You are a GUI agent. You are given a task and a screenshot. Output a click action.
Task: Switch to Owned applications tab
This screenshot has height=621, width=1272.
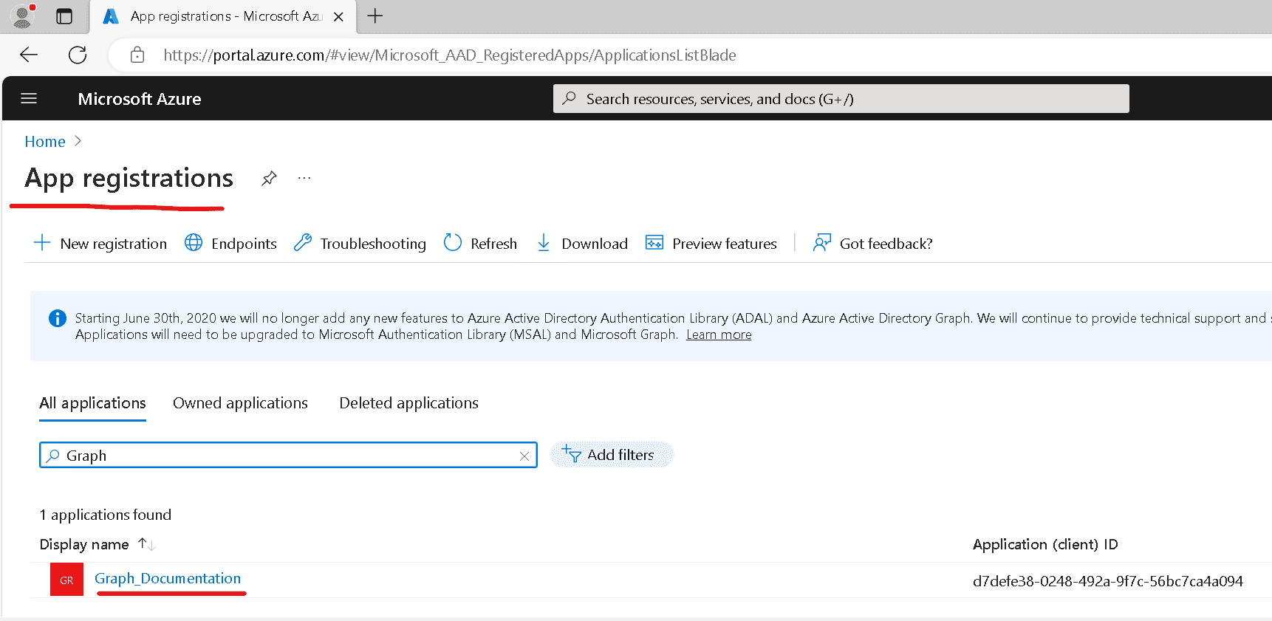tap(240, 403)
